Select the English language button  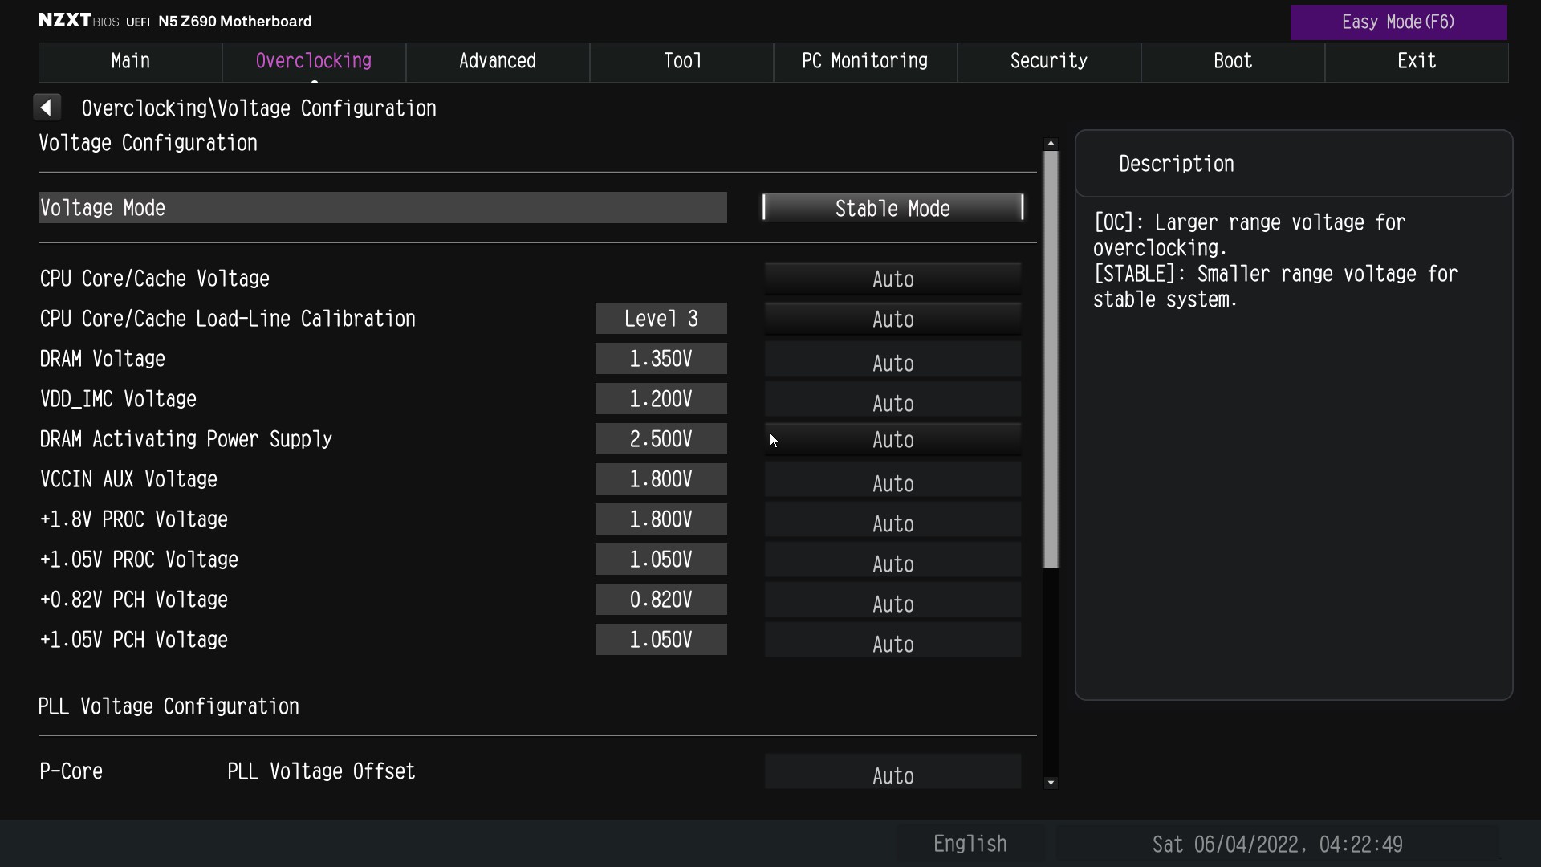[970, 844]
